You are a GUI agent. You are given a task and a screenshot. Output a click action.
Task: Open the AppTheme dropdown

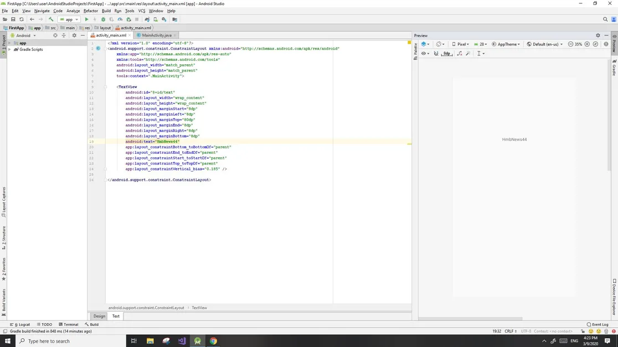coord(506,44)
